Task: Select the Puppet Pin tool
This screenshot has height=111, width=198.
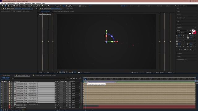Action: (x=49, y=6)
